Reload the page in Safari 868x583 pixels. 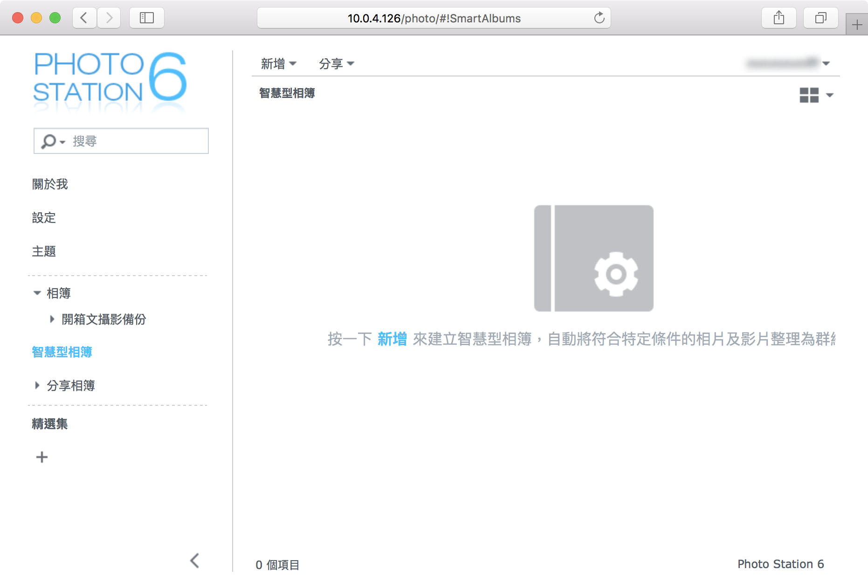point(599,18)
